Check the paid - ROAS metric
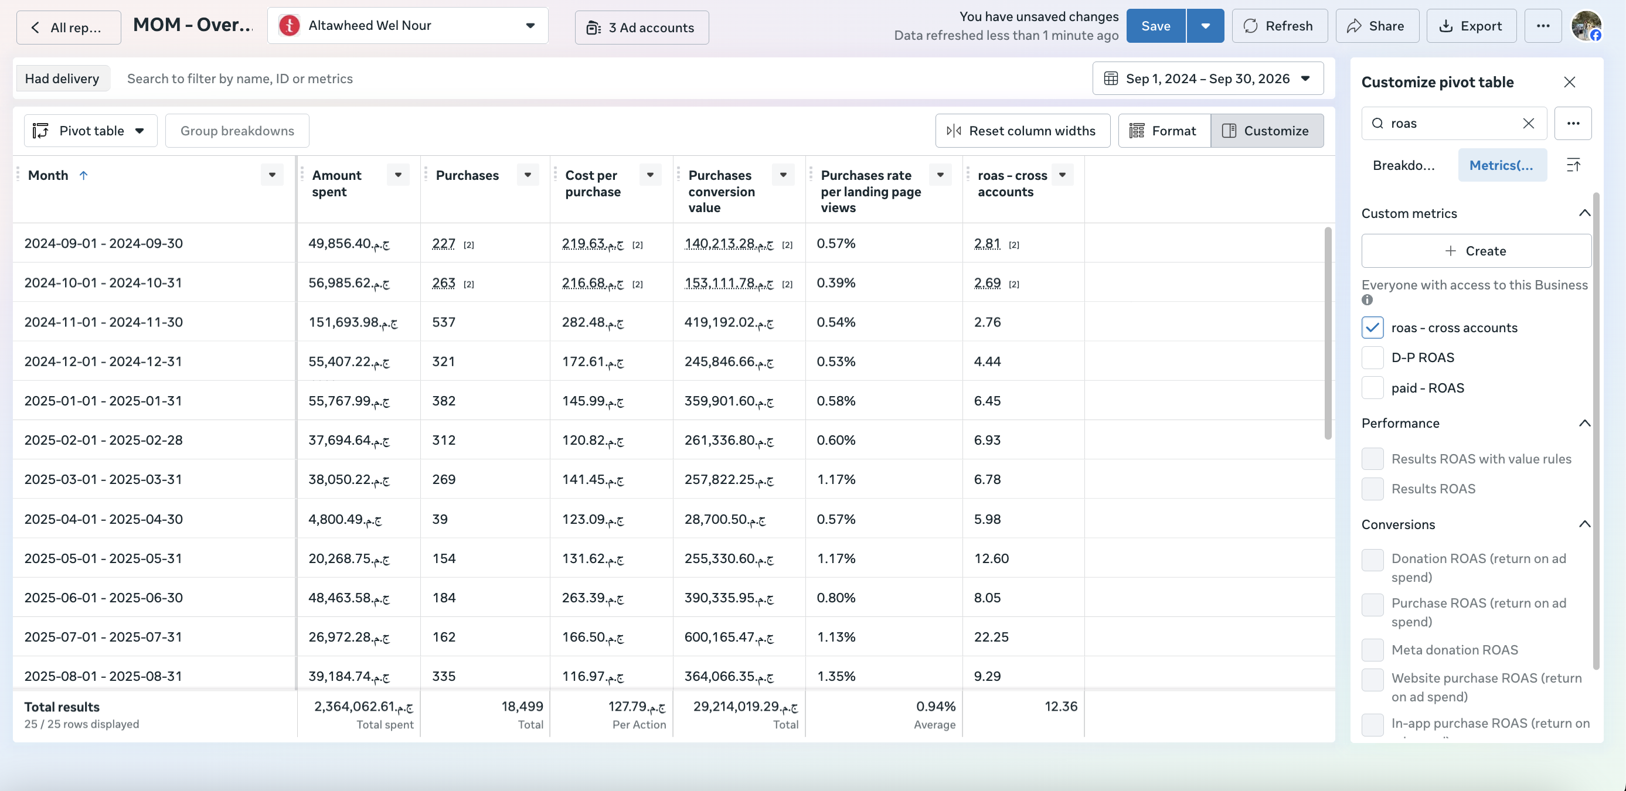This screenshot has height=791, width=1626. coord(1372,388)
